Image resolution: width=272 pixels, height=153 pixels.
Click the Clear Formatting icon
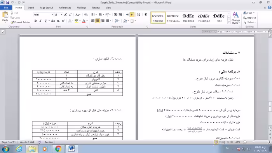86,14
